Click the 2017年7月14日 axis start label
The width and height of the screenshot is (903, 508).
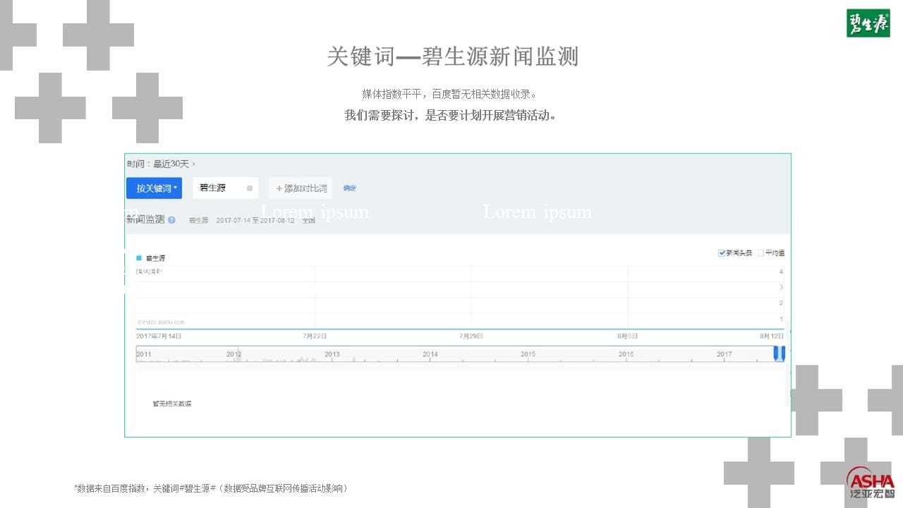point(159,337)
